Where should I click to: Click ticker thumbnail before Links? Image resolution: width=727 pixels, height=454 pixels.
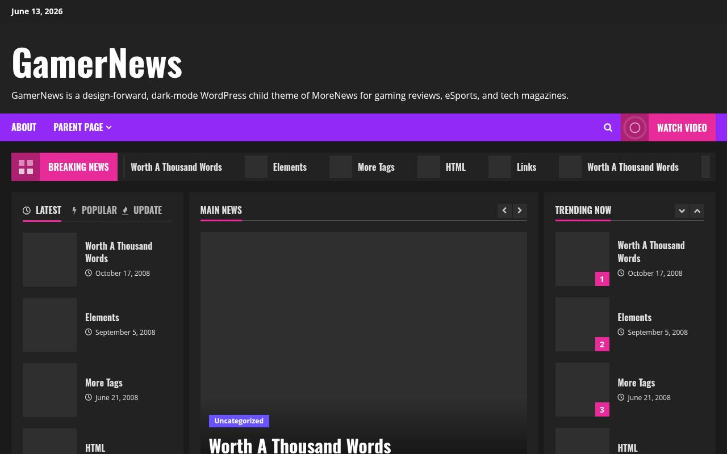(500, 167)
